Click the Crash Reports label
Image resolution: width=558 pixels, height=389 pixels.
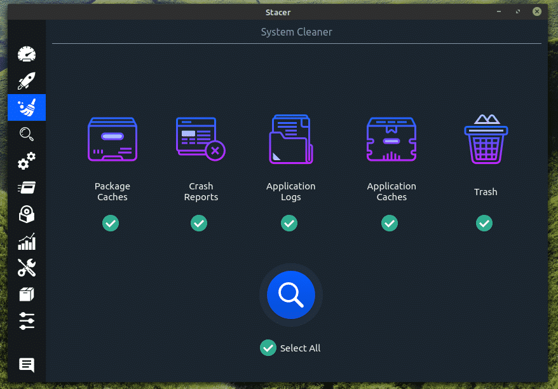coord(201,191)
